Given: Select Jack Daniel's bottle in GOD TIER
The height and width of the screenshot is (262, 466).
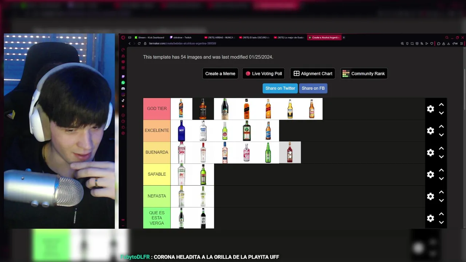Looking at the screenshot, I should [203, 109].
